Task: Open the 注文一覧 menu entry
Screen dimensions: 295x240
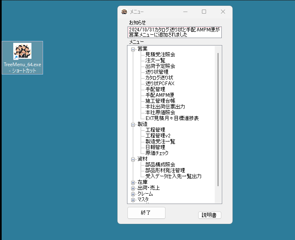Action: coord(155,60)
